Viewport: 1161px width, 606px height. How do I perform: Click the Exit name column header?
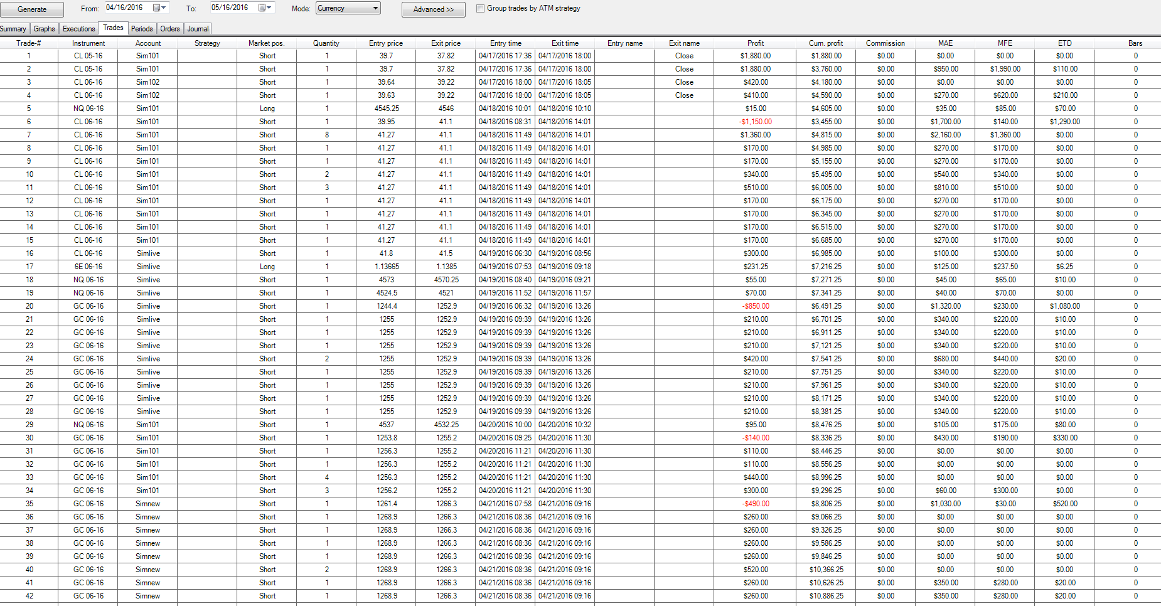[684, 43]
